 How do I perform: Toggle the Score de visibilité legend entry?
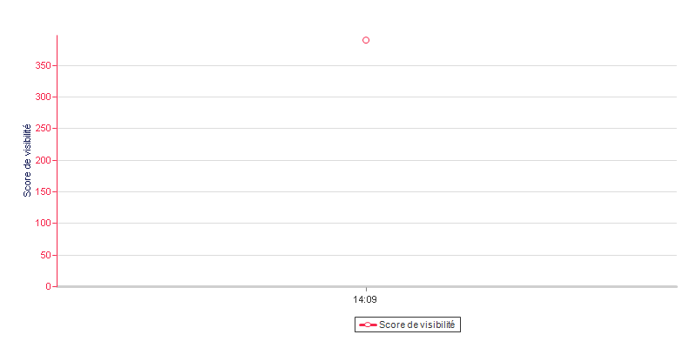coord(408,325)
